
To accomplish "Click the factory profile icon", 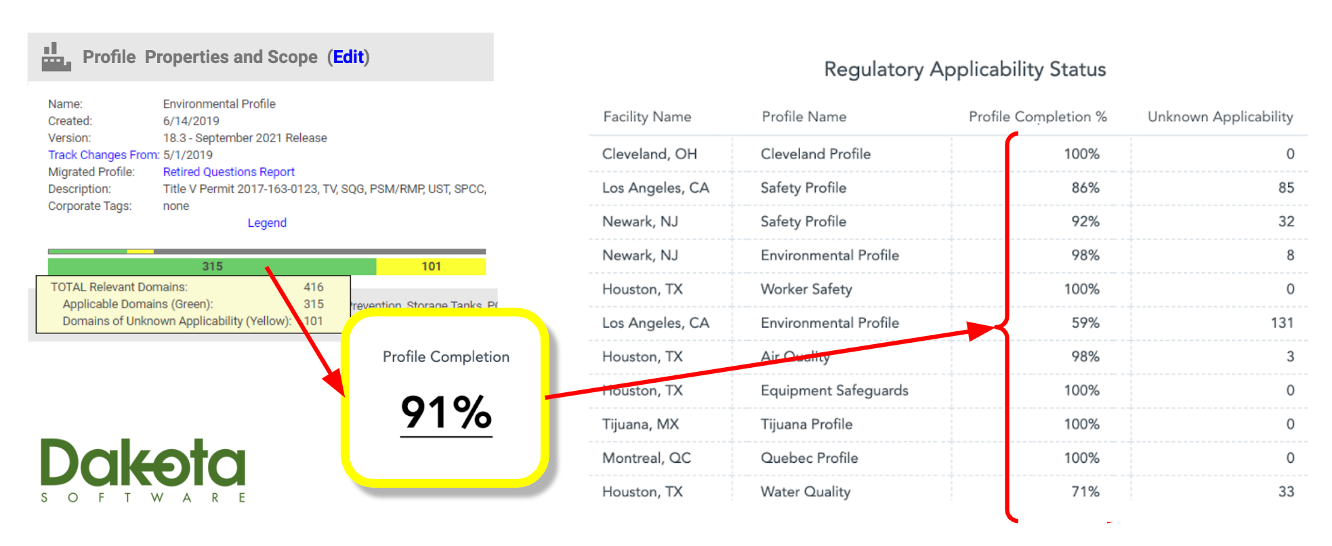I will pos(56,57).
